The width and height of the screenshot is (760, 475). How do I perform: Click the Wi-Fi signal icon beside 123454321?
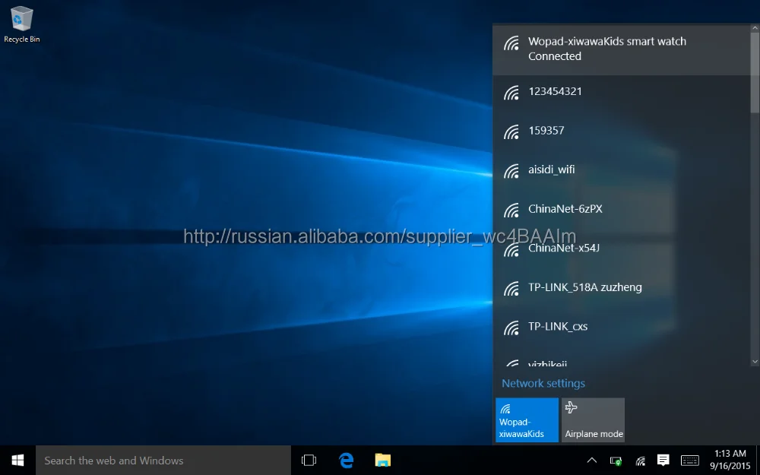click(x=511, y=92)
